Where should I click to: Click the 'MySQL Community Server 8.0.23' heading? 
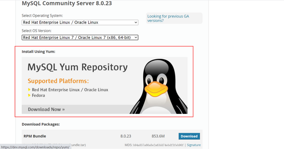click(x=67, y=3)
